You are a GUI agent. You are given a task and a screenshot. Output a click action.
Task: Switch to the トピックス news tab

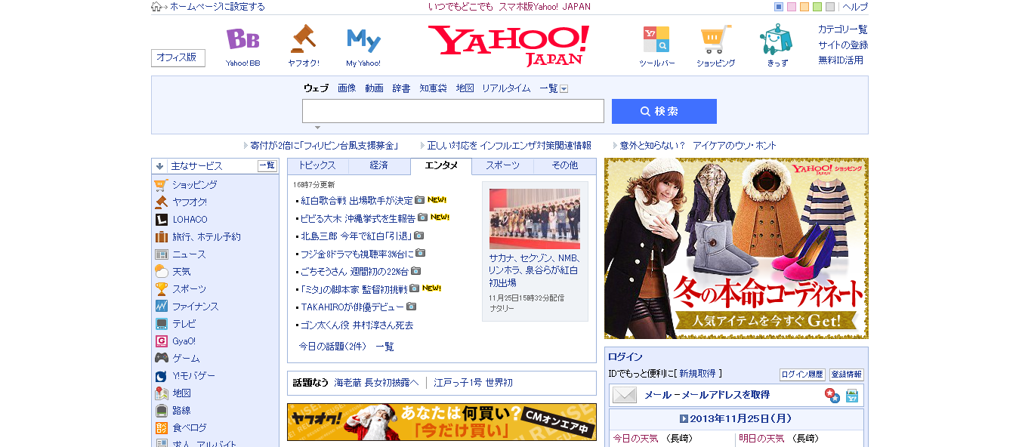pos(317,166)
